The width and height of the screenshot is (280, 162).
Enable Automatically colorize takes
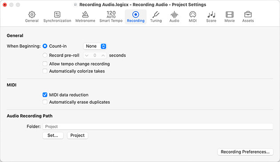pos(45,71)
